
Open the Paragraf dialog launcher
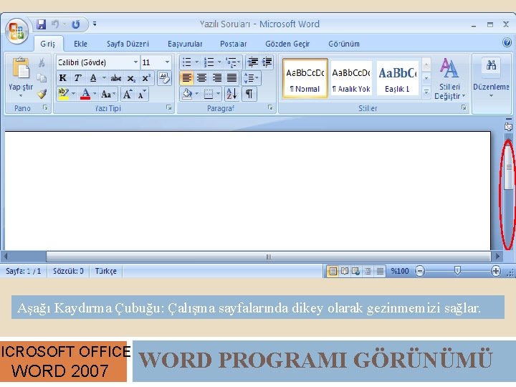click(270, 107)
